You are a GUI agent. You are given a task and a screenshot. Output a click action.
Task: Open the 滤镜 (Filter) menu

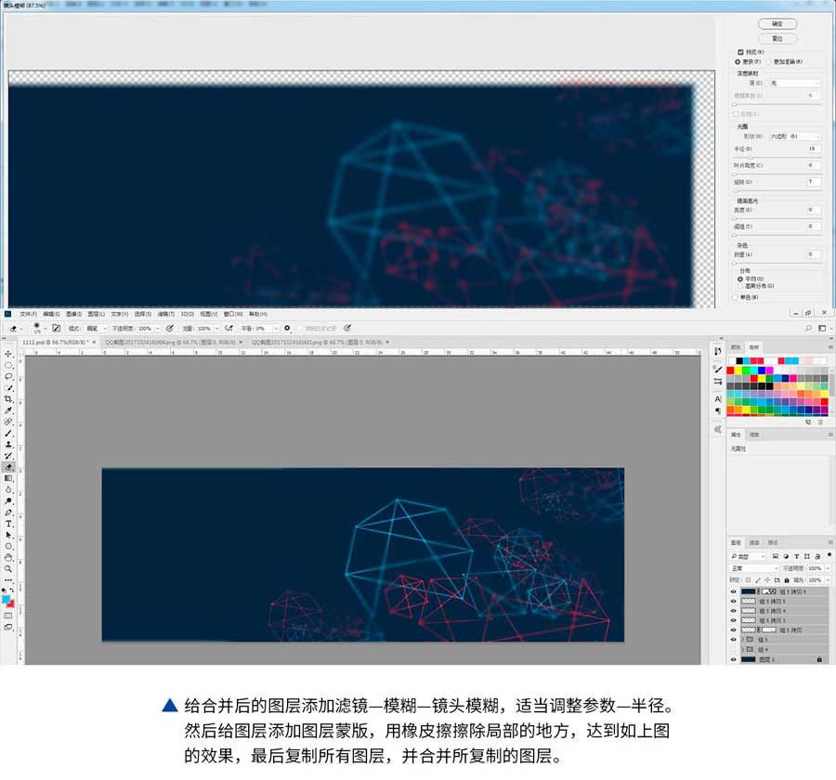[166, 314]
